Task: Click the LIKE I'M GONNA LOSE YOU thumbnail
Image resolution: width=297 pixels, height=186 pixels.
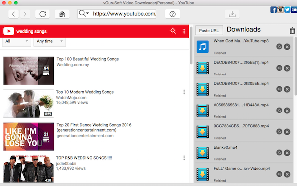Action: 29,137
